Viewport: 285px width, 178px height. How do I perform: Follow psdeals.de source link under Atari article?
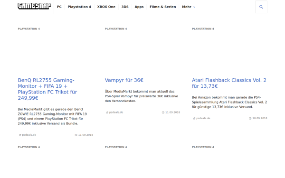202,118
